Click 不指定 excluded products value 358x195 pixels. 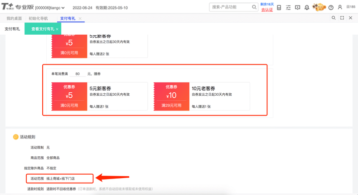51,168
